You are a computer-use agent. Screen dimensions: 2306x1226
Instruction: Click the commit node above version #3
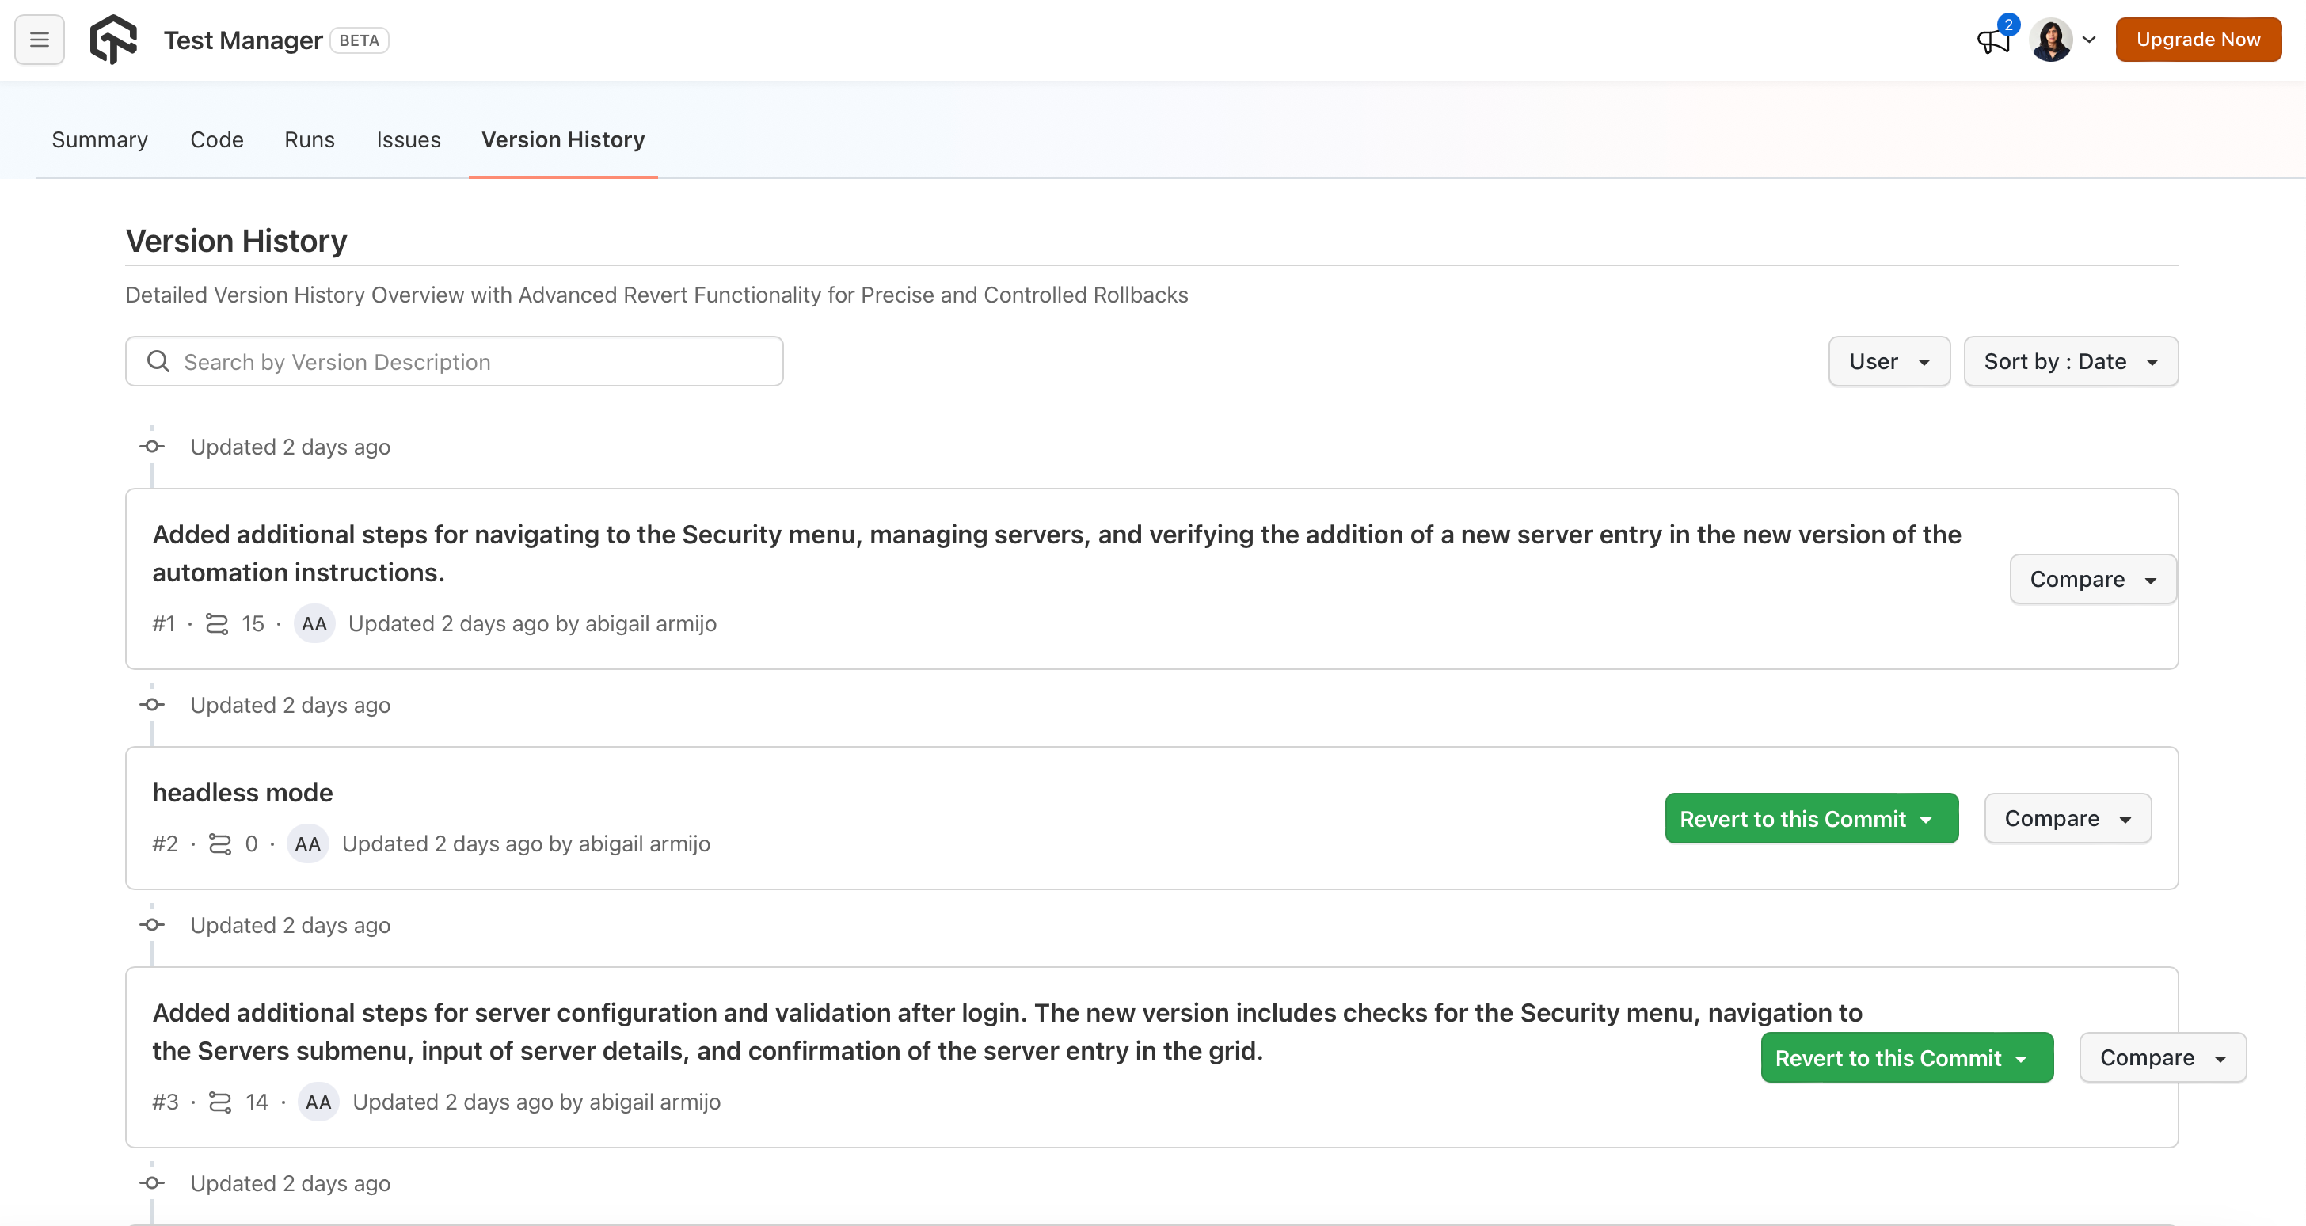152,925
